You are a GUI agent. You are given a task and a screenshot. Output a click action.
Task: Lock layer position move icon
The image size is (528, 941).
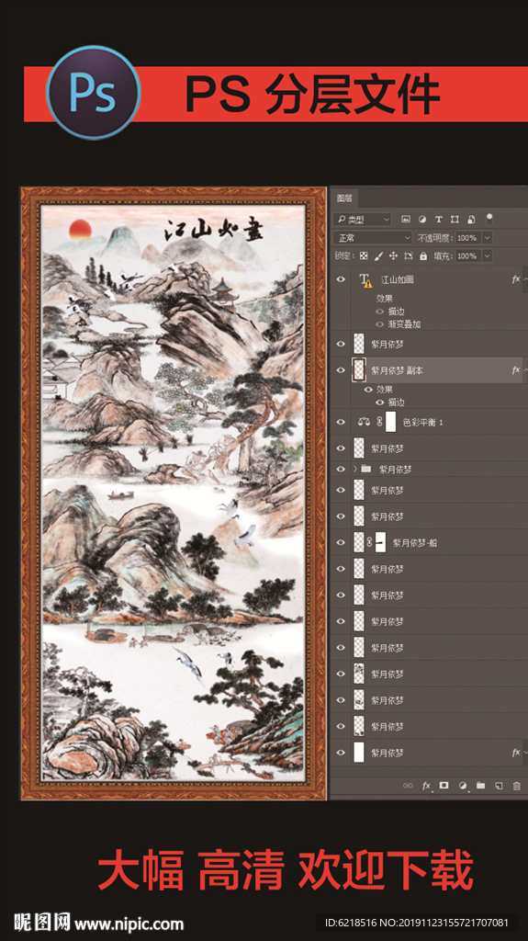[x=394, y=255]
